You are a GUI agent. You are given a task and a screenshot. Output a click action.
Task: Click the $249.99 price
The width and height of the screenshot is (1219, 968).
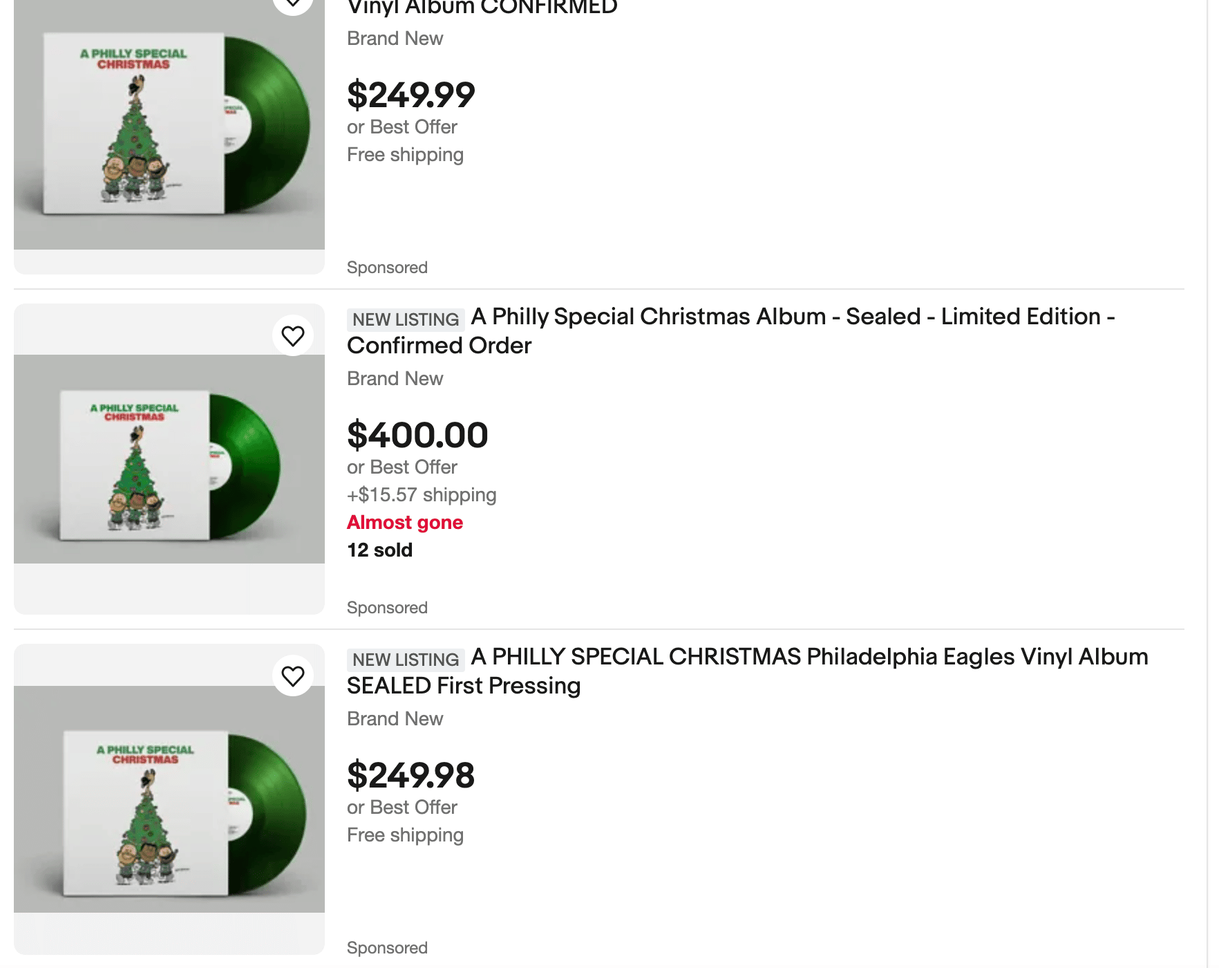tap(410, 95)
